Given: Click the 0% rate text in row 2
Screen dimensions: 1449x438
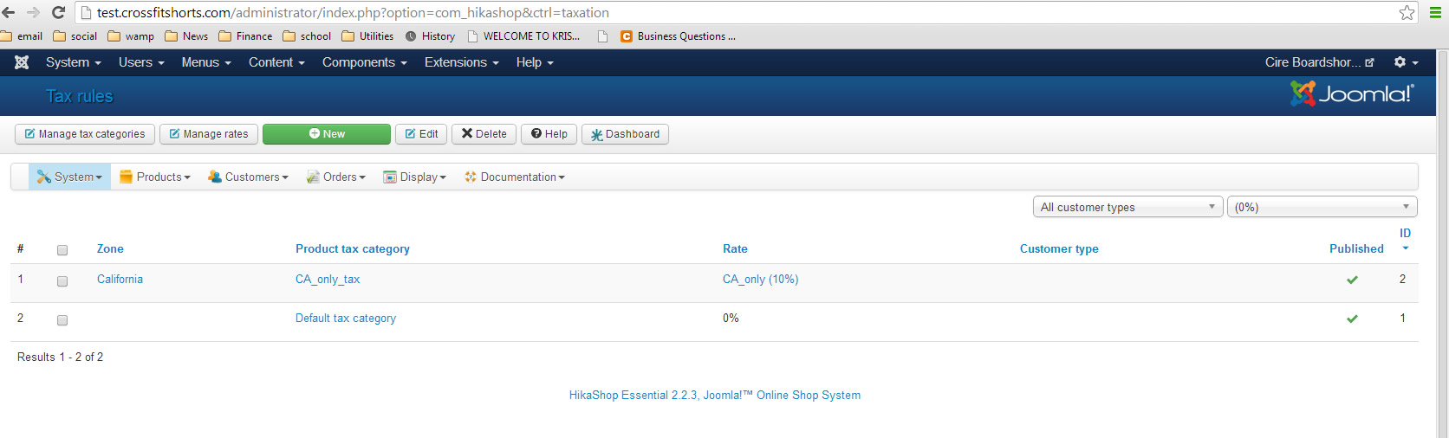Looking at the screenshot, I should (x=731, y=318).
